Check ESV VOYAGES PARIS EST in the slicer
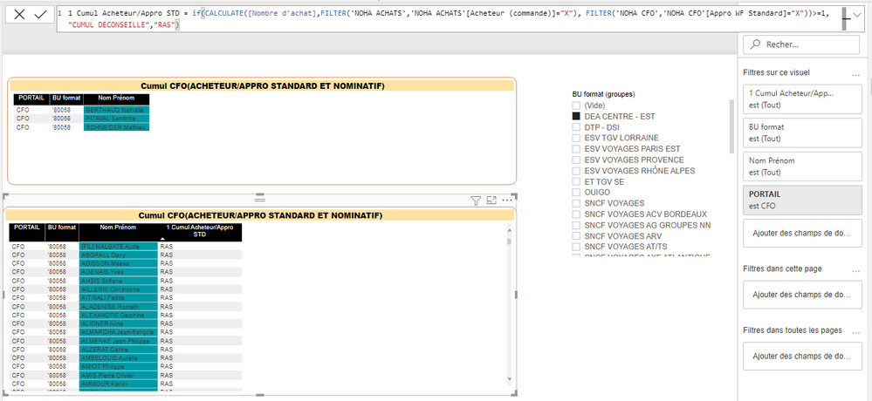 [x=576, y=149]
